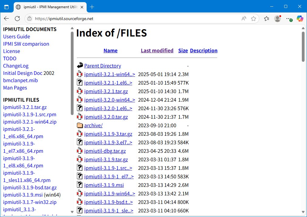Open a new tab with plus button

[x=92, y=7]
